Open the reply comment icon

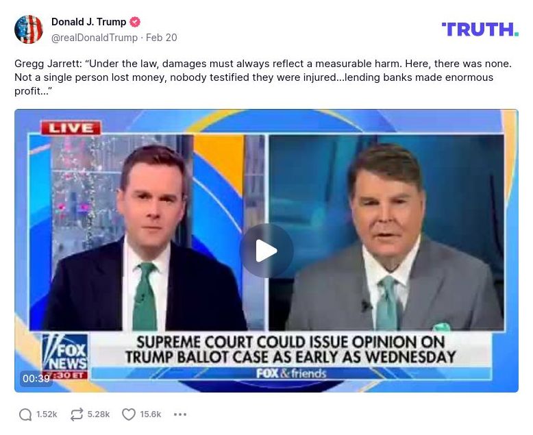[25, 414]
